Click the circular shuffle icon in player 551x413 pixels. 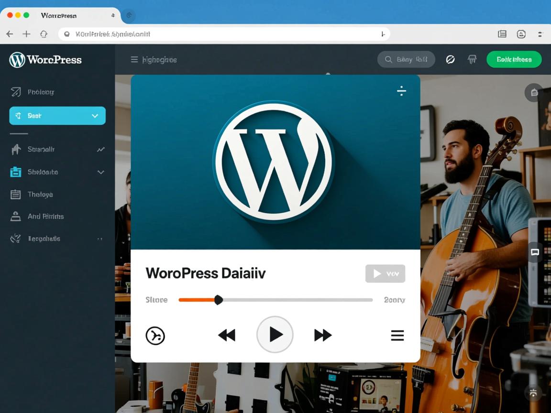click(x=155, y=335)
